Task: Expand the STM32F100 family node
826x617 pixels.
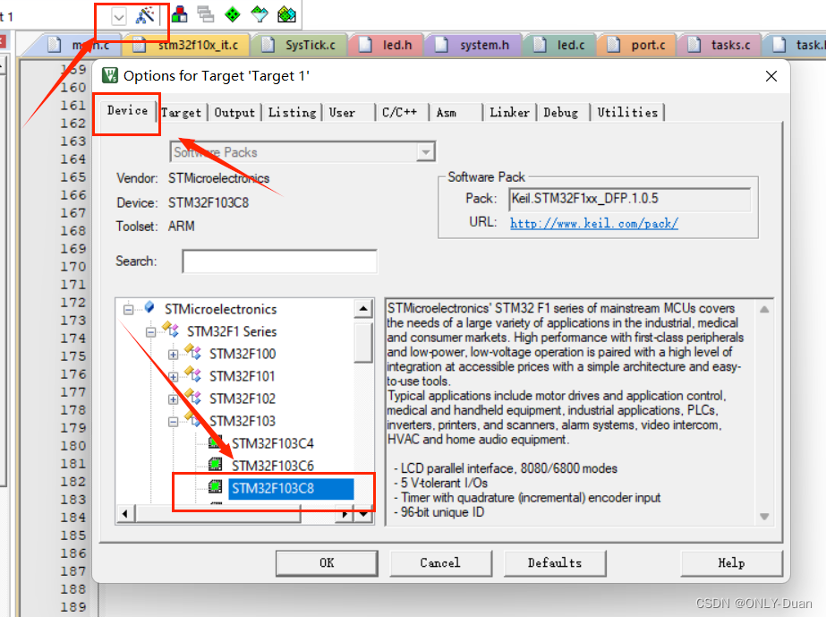Action: pyautogui.click(x=174, y=355)
